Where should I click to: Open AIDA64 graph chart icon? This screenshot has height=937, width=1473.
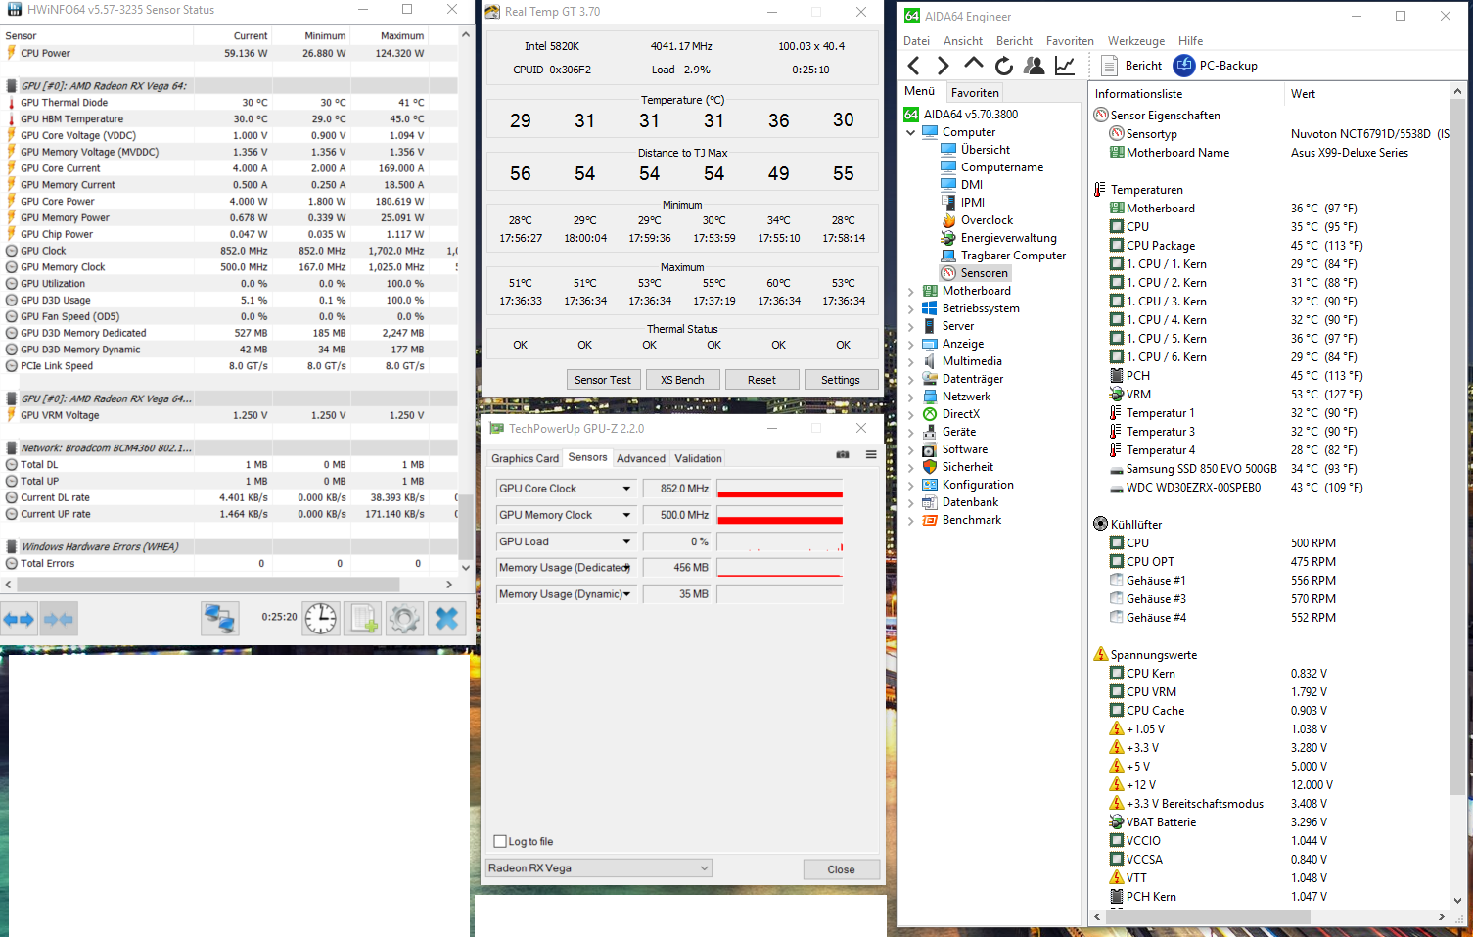click(x=1065, y=66)
